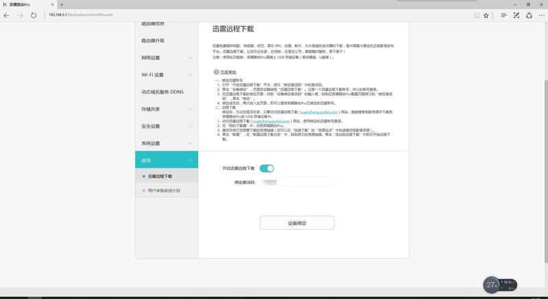Toggle the 开启迅雷远程下载 switch
This screenshot has height=299, width=548.
click(x=266, y=168)
